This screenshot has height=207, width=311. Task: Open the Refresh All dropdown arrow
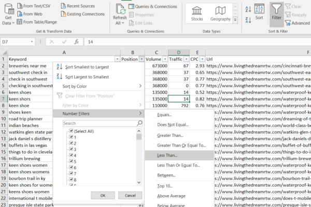[x=123, y=23]
